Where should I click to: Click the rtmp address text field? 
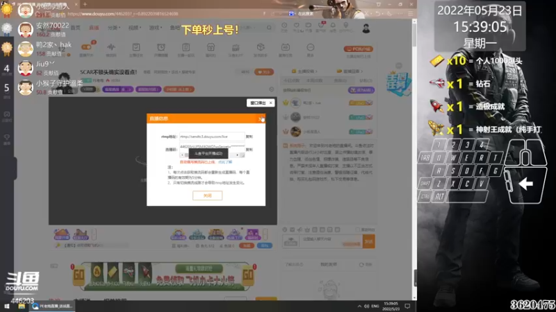pos(212,137)
